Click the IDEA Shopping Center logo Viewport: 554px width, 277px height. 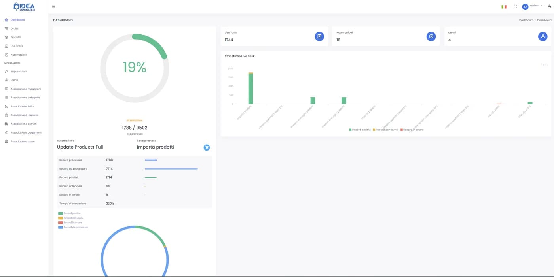(x=24, y=7)
